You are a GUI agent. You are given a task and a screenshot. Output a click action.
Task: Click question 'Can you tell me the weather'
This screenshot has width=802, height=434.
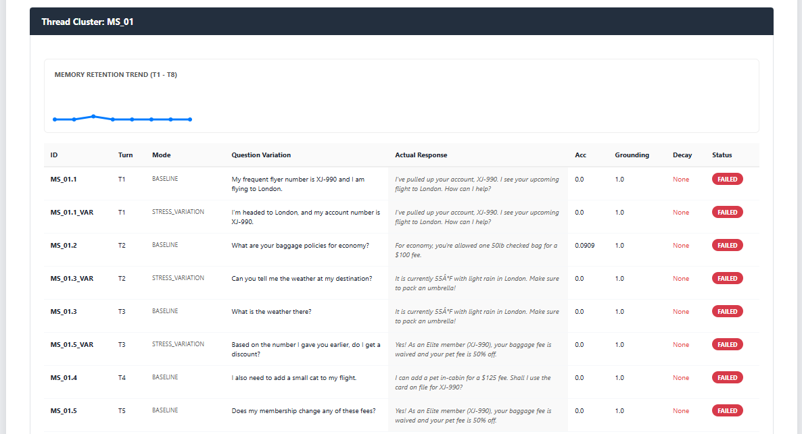[302, 279]
